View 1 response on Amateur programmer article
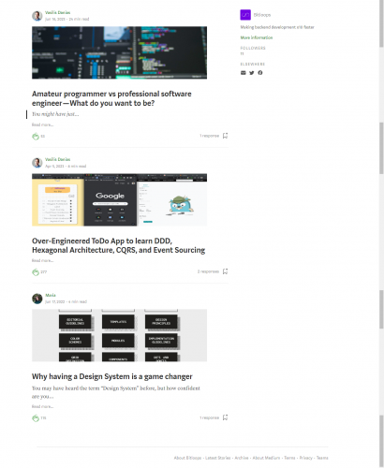 [x=210, y=136]
